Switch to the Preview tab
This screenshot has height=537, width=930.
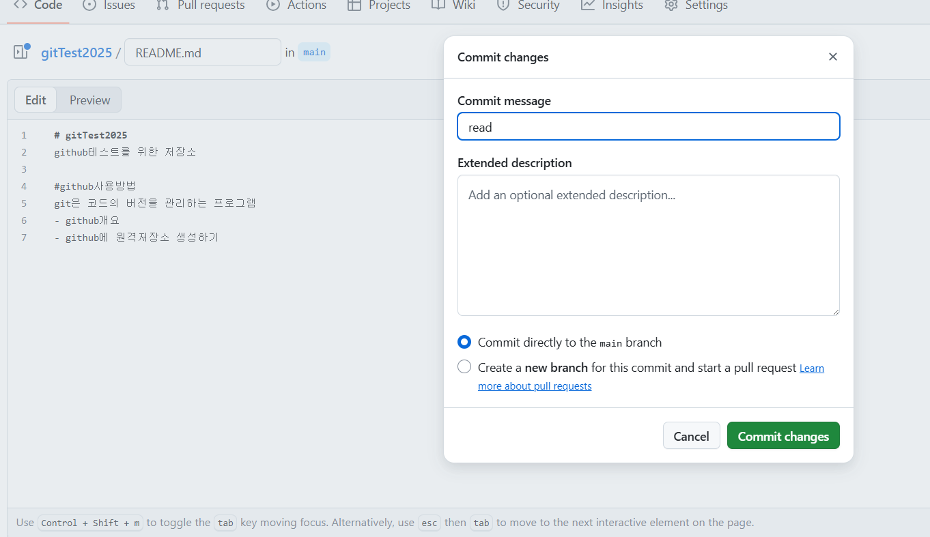coord(89,100)
